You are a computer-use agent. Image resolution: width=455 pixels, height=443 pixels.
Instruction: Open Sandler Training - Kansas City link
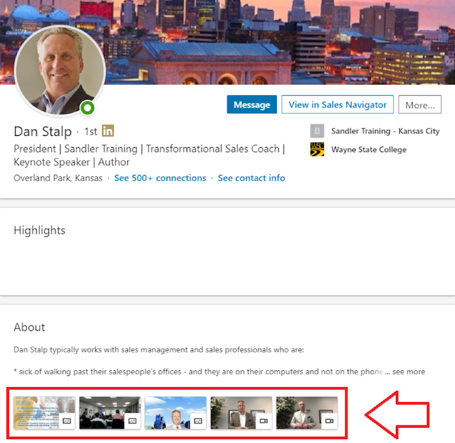coord(385,131)
